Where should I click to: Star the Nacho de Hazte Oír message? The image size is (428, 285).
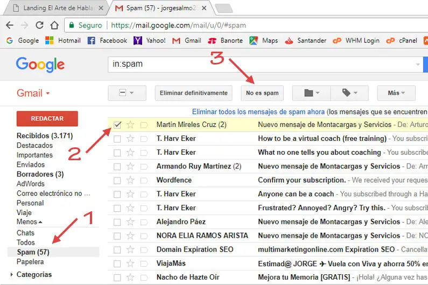pos(130,277)
